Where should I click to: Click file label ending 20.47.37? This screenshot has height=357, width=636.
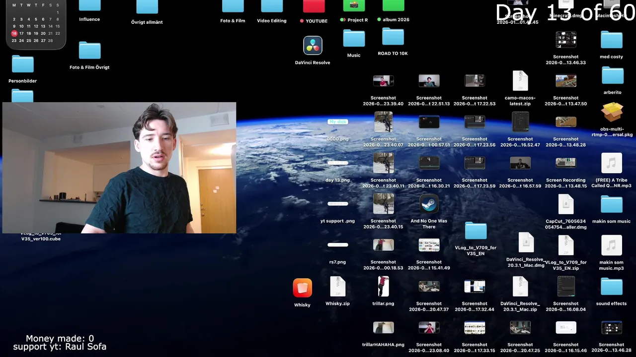(429, 306)
